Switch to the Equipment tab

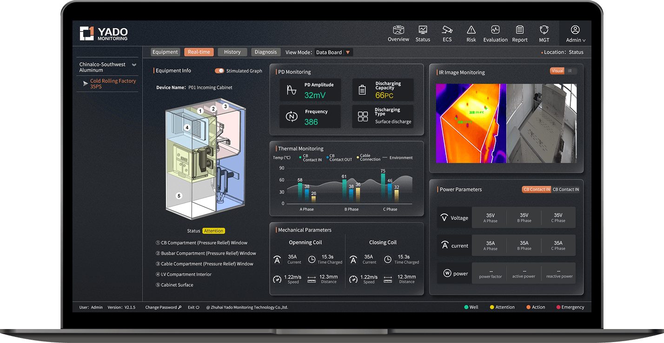[165, 52]
